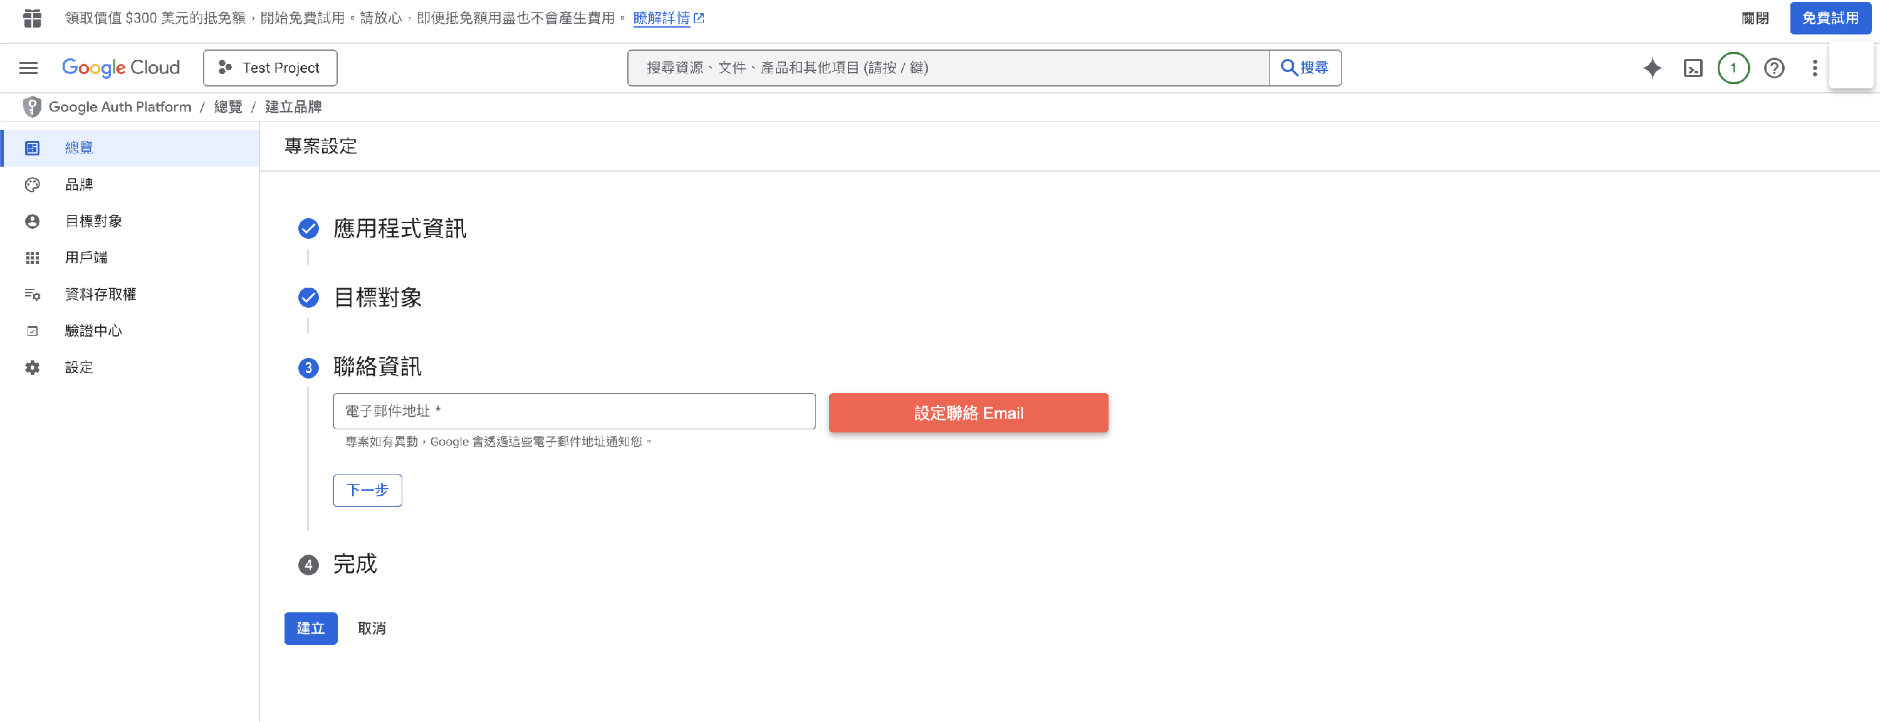Open the main navigation hamburger menu

(x=28, y=68)
